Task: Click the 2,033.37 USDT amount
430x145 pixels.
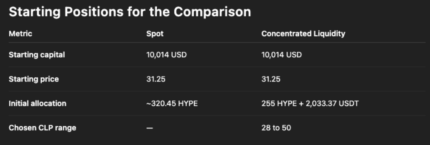Action: [332, 103]
